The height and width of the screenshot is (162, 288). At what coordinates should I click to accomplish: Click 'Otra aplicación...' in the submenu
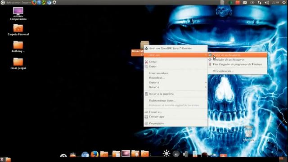click(237, 71)
